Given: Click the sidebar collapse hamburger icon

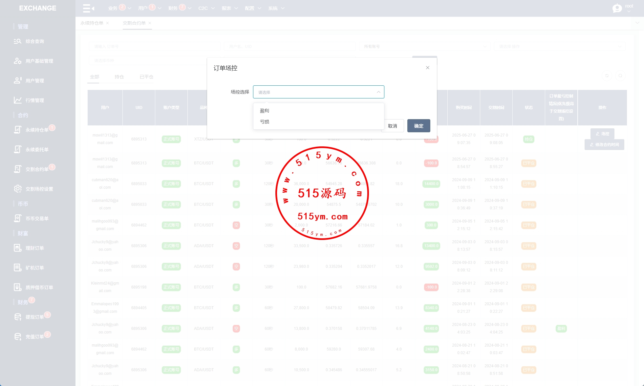Looking at the screenshot, I should click(x=88, y=8).
